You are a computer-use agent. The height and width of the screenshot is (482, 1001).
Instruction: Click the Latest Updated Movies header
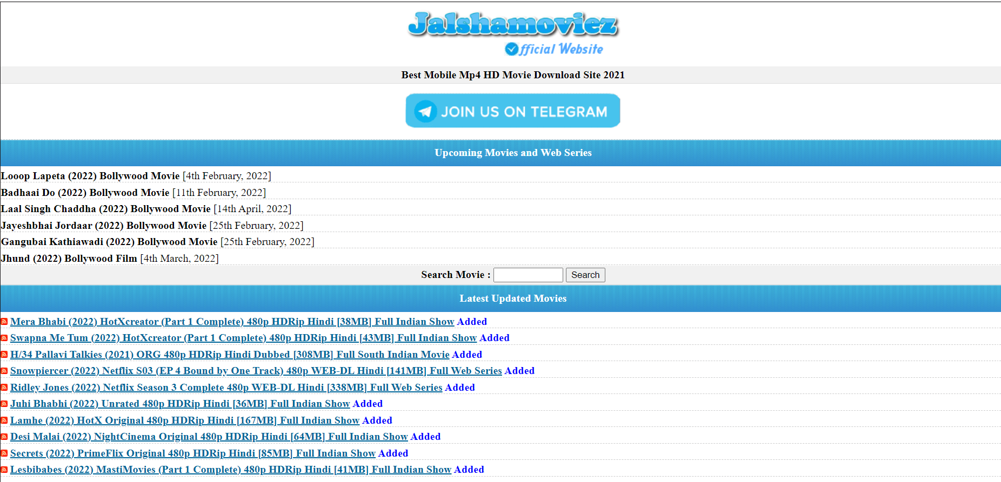512,298
